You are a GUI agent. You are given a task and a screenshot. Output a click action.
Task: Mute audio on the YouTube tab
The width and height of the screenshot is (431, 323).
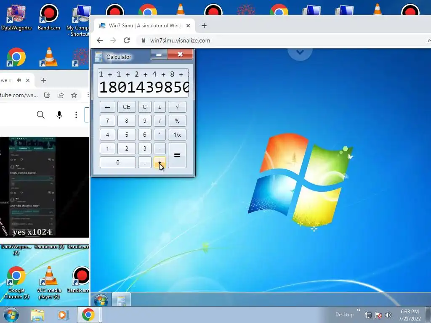click(19, 80)
